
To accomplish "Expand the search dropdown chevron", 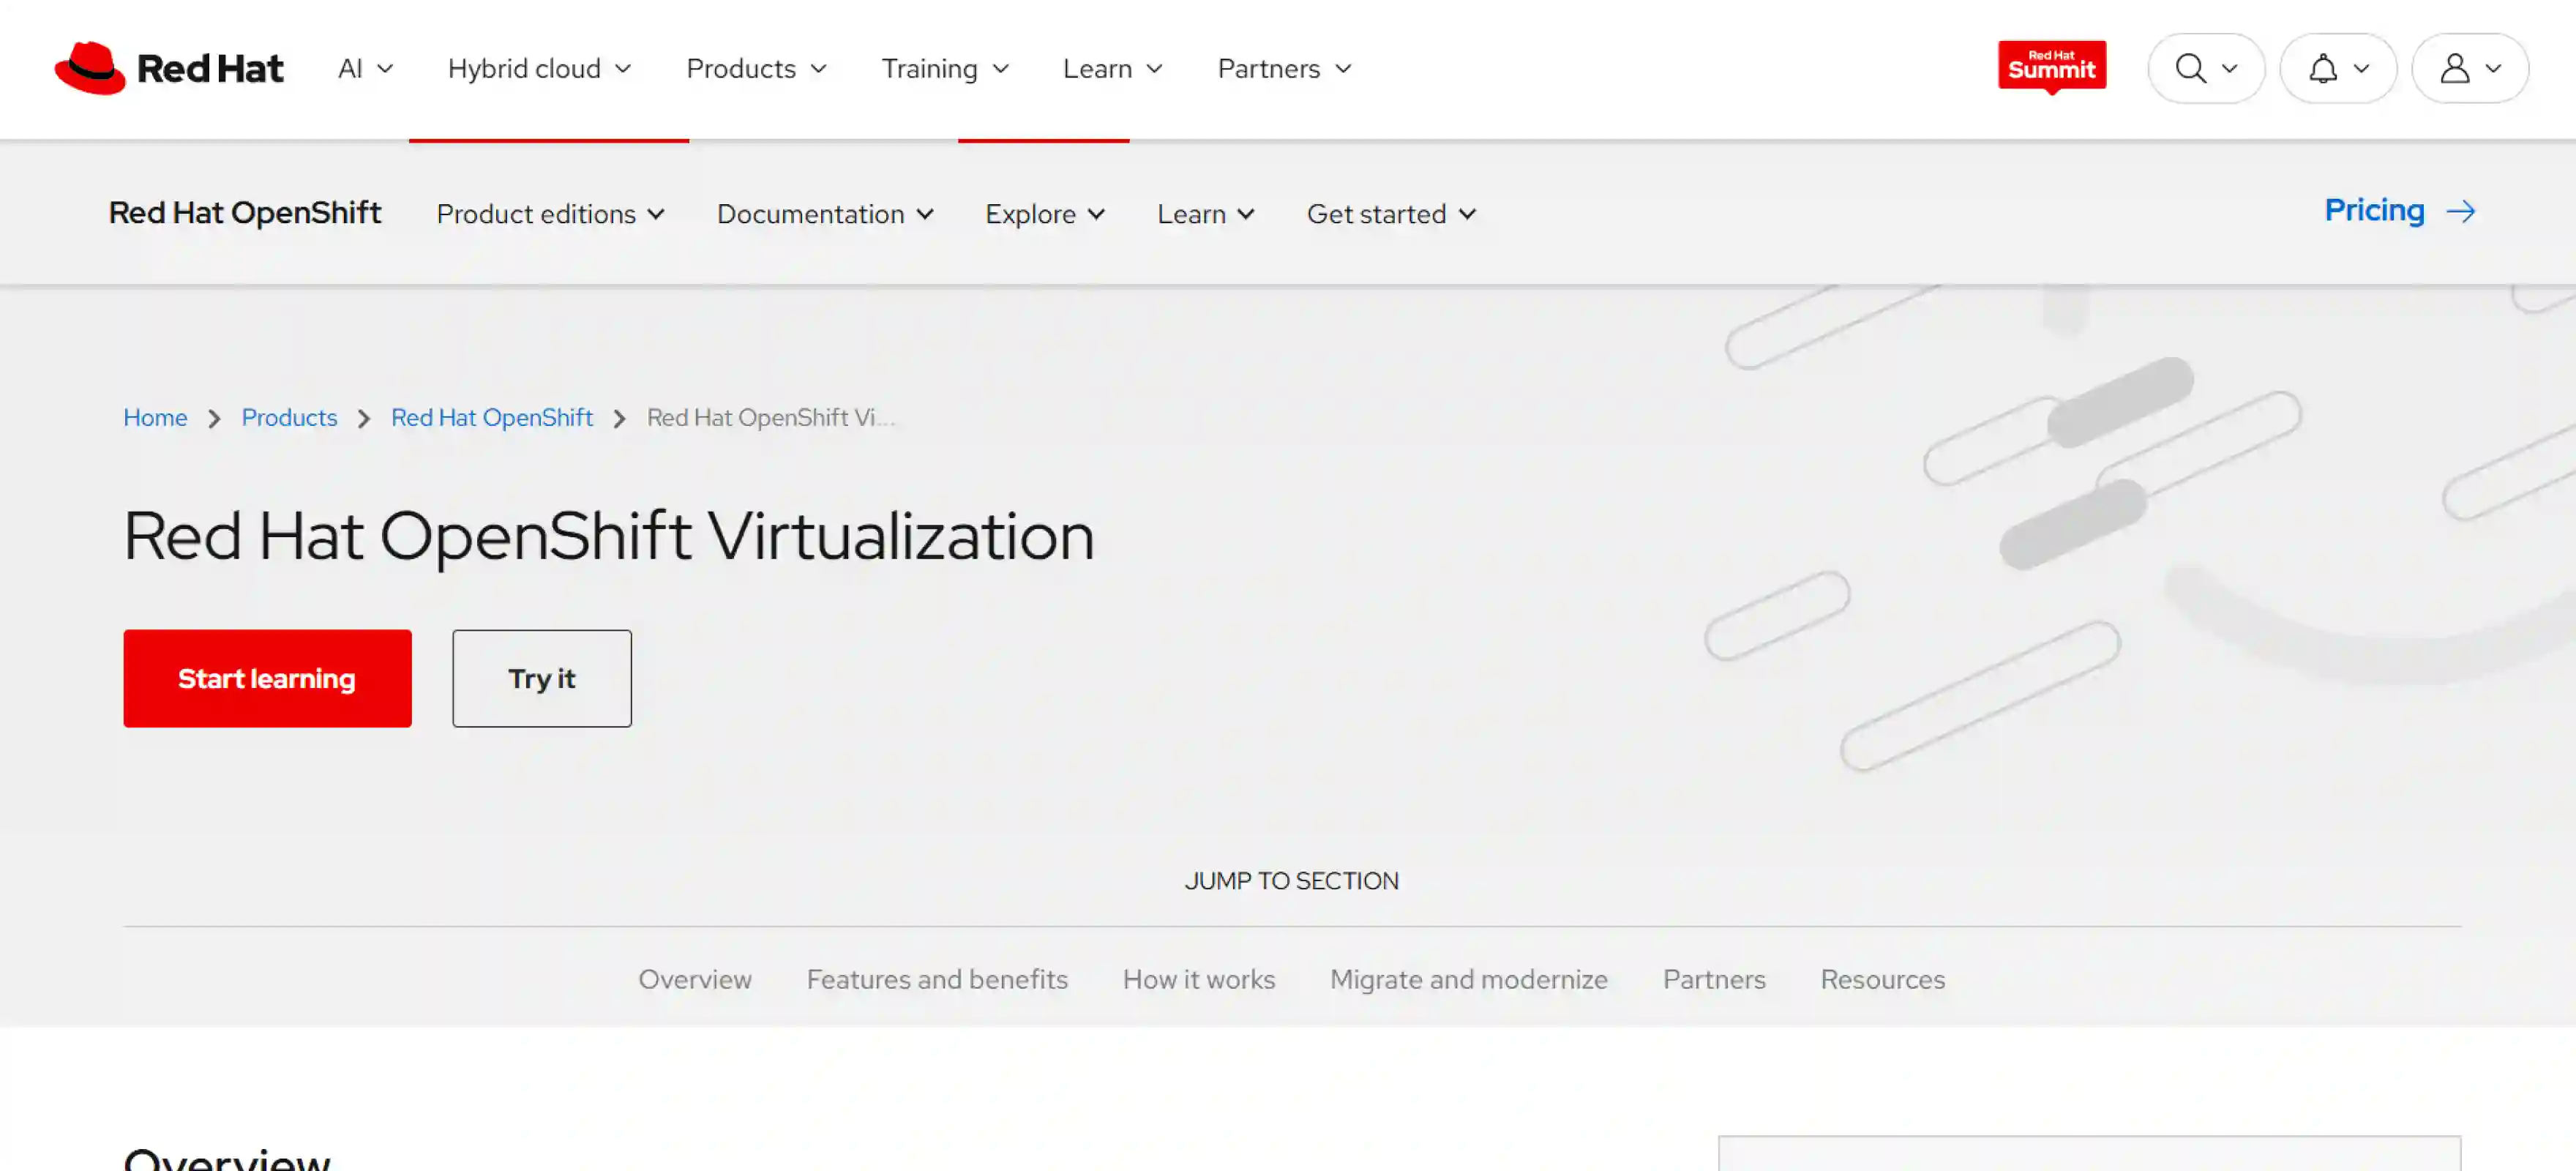I will click(2230, 68).
